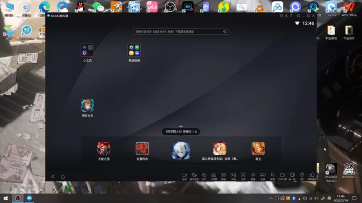The width and height of the screenshot is (362, 203).
Task: Open Microsoft Edge on the desktop
Action: click(x=44, y=7)
